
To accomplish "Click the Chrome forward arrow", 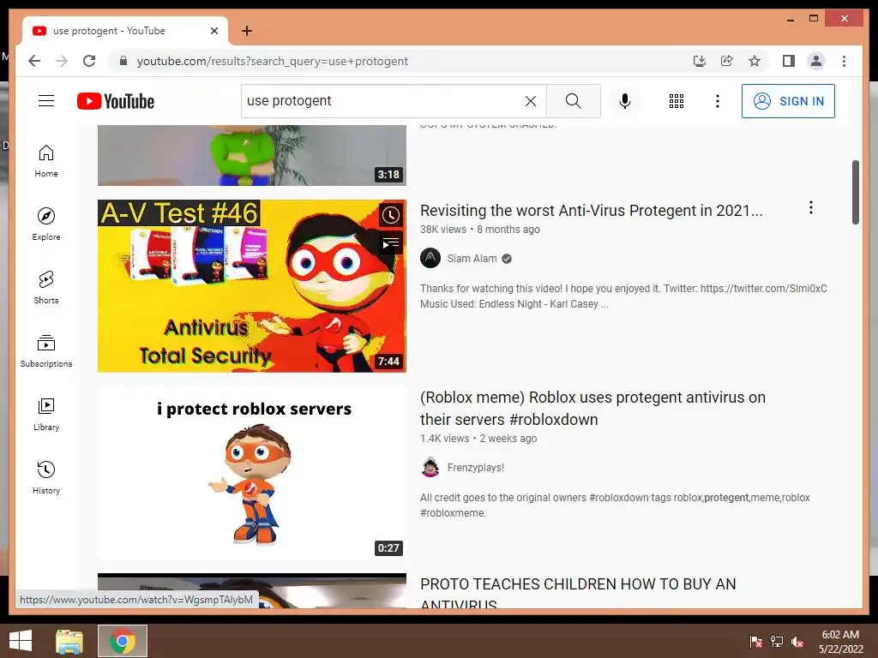I will click(x=62, y=61).
